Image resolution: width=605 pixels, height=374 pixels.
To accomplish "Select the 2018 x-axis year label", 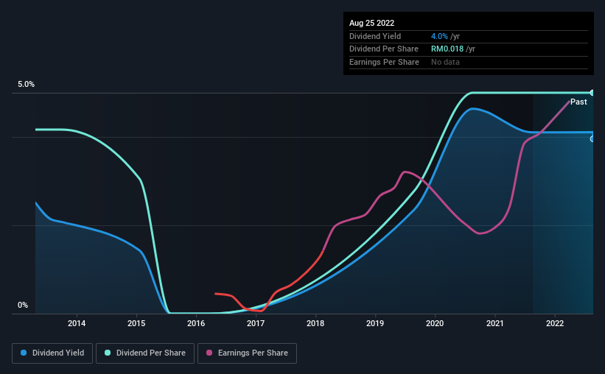I will (x=315, y=323).
